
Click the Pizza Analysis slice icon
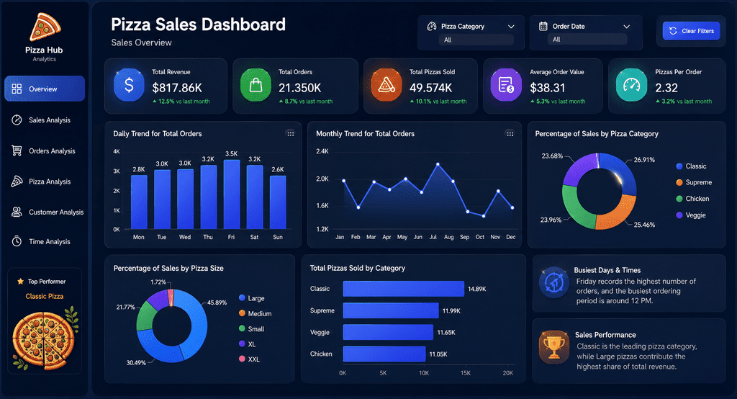tap(17, 181)
